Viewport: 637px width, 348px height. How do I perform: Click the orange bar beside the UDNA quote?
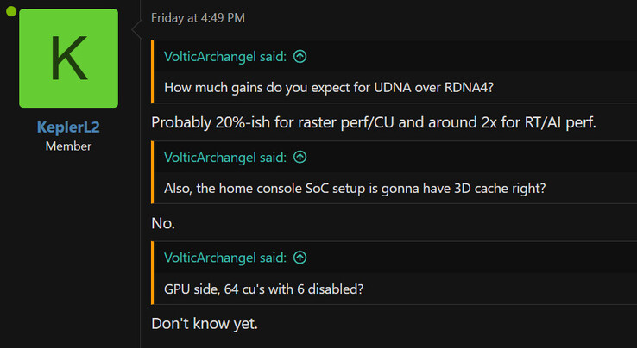pos(152,72)
